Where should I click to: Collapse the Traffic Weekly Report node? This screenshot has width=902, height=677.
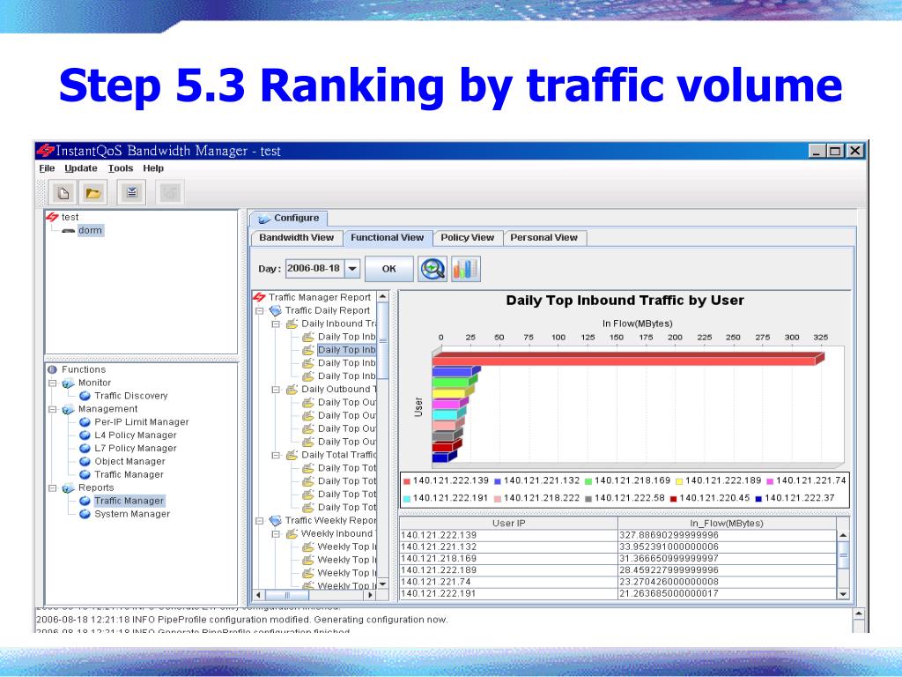point(260,521)
